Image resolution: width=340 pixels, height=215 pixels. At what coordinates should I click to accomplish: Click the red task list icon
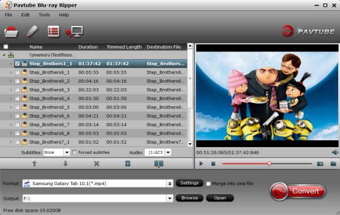click(x=53, y=32)
